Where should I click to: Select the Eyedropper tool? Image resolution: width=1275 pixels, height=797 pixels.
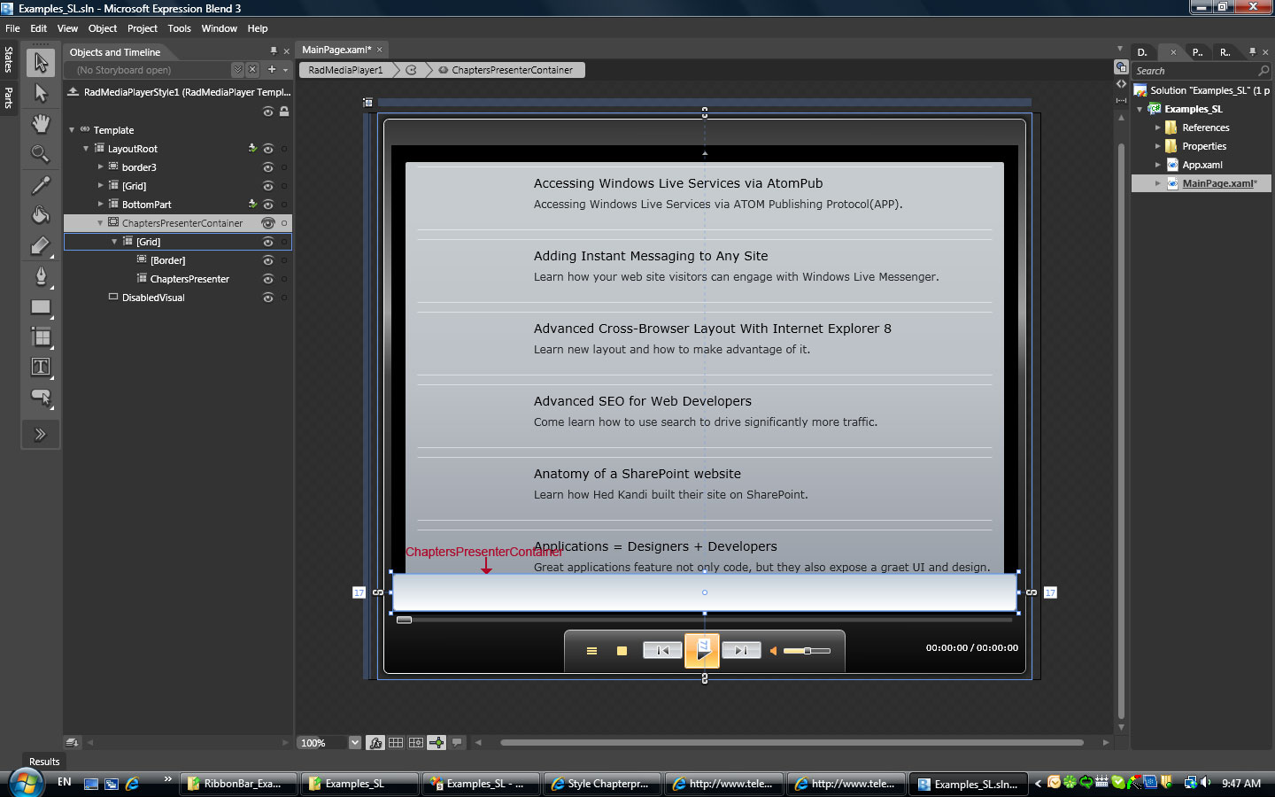click(41, 184)
